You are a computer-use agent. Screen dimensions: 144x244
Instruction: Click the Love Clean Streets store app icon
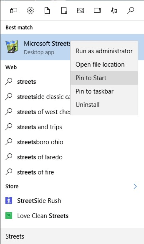9,216
